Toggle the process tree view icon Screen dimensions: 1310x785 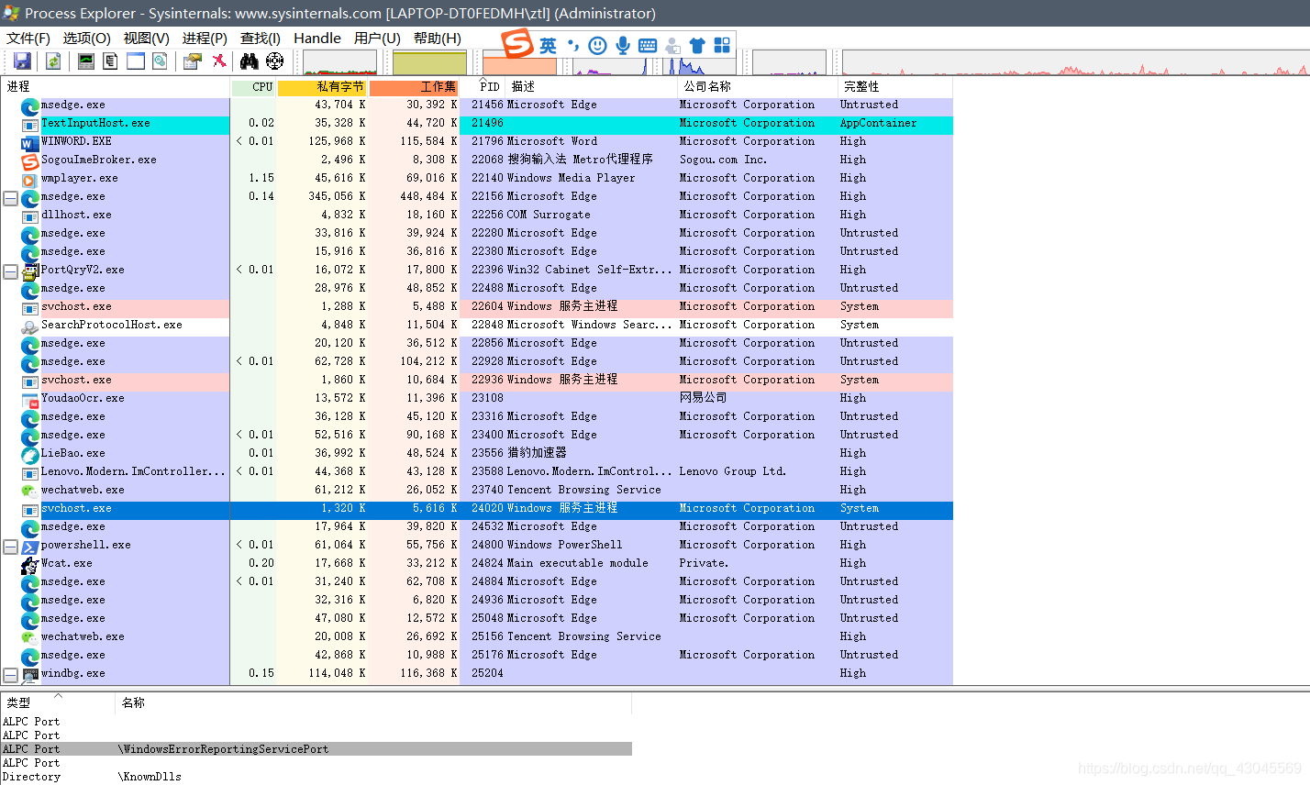tap(110, 61)
